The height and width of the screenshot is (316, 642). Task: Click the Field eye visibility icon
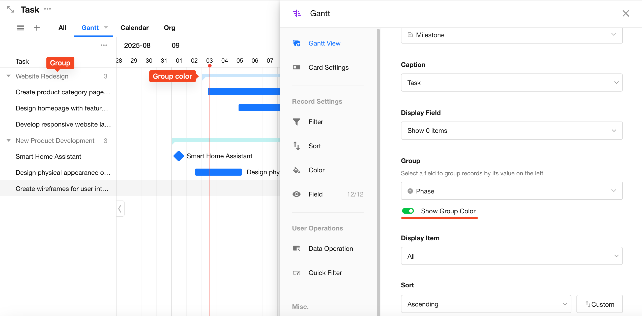coord(296,194)
